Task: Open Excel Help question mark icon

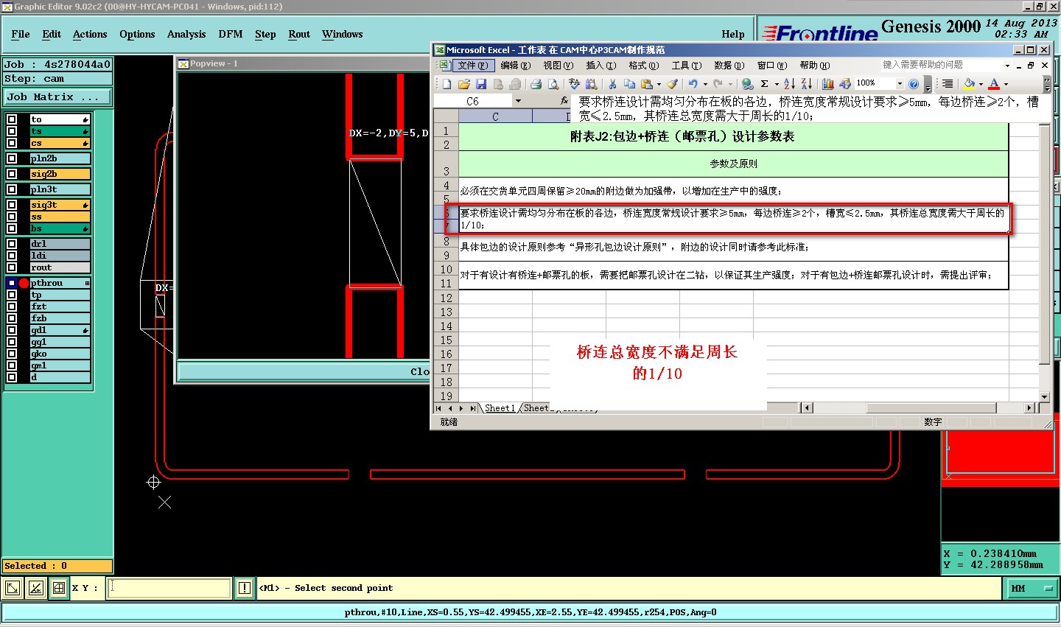Action: [914, 84]
